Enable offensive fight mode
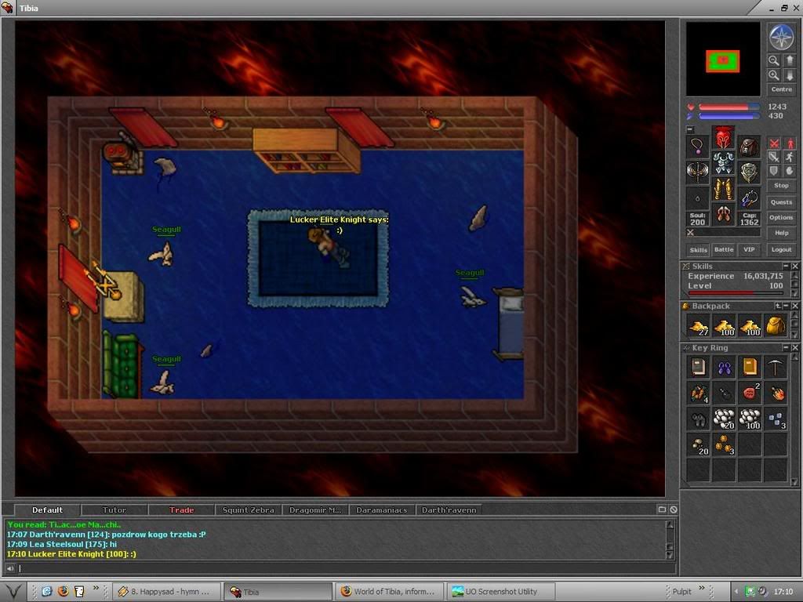Image resolution: width=803 pixels, height=602 pixels. [774, 144]
